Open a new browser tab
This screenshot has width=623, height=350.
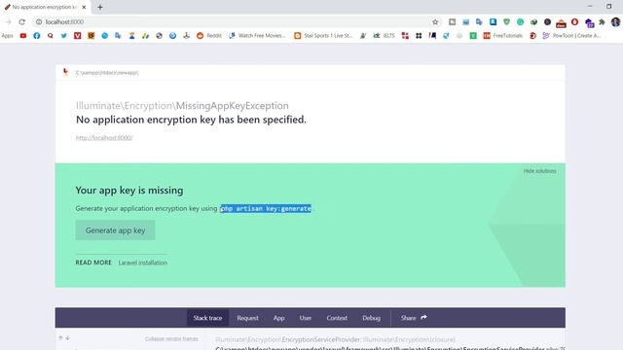[x=100, y=7]
